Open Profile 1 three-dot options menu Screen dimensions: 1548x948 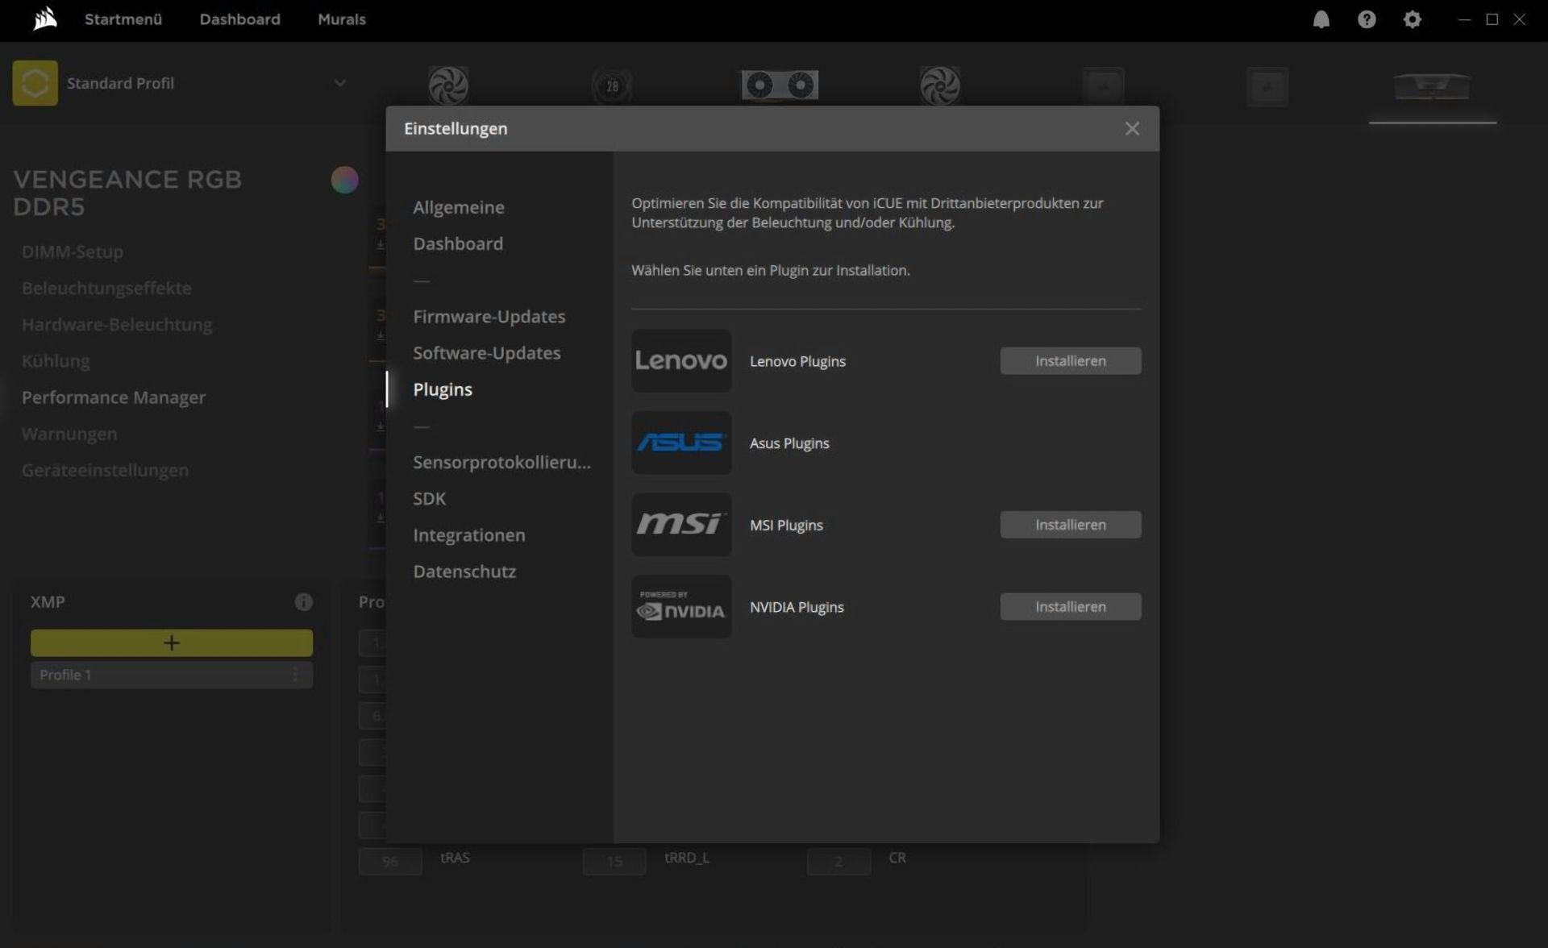(x=295, y=675)
